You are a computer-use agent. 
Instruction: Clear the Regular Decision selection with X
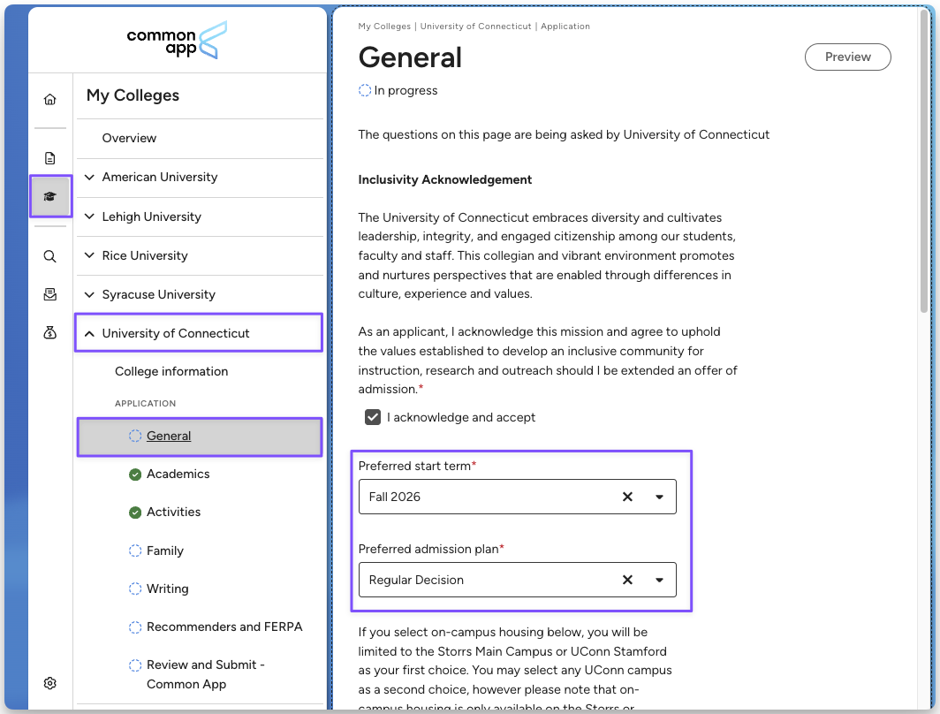(x=627, y=580)
